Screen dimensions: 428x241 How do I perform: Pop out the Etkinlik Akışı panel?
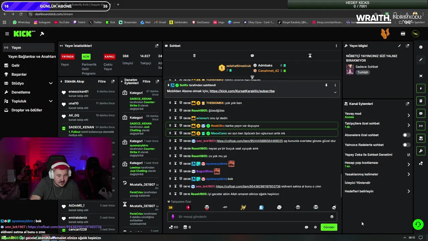point(113,82)
